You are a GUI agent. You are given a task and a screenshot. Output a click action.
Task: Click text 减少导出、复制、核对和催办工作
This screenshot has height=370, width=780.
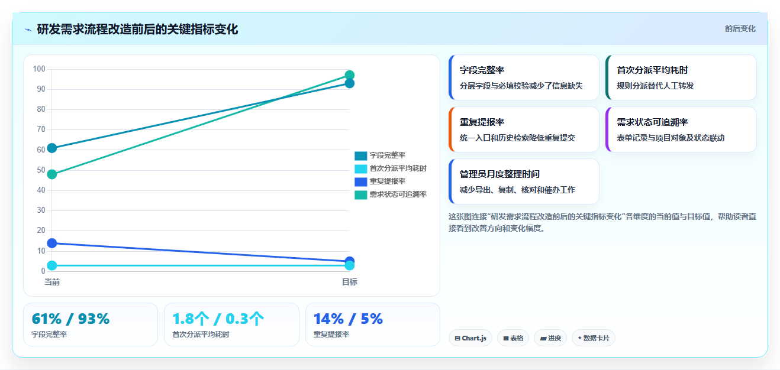coord(517,190)
